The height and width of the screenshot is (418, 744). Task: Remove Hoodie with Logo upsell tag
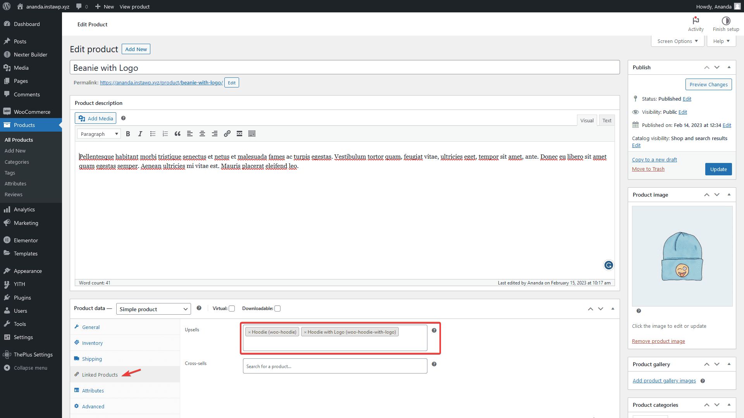305,332
